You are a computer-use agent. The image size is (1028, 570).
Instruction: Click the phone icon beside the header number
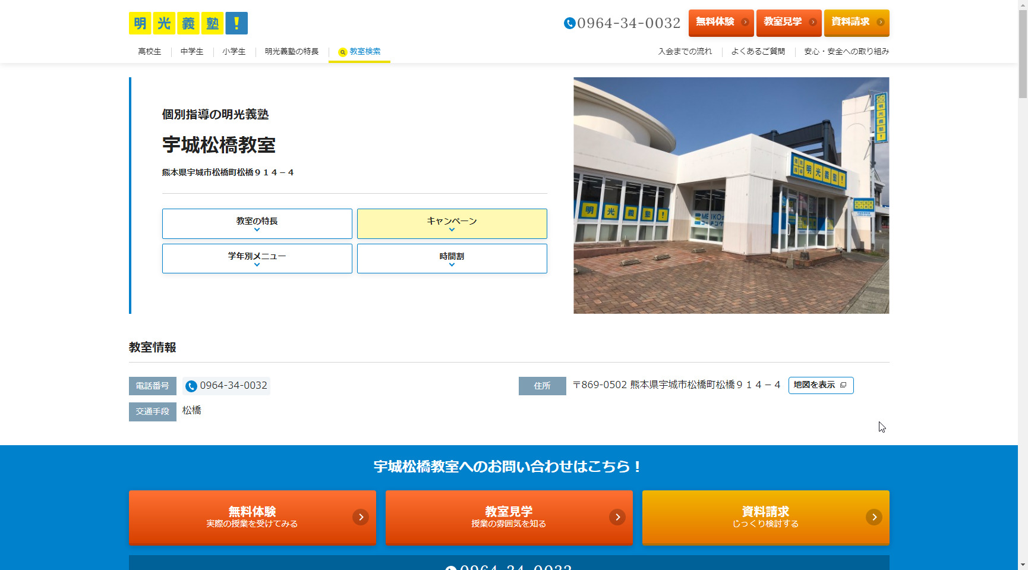[x=569, y=23]
